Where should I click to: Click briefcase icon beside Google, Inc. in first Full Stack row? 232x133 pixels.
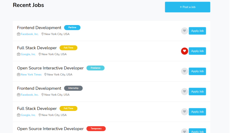(x=19, y=54)
